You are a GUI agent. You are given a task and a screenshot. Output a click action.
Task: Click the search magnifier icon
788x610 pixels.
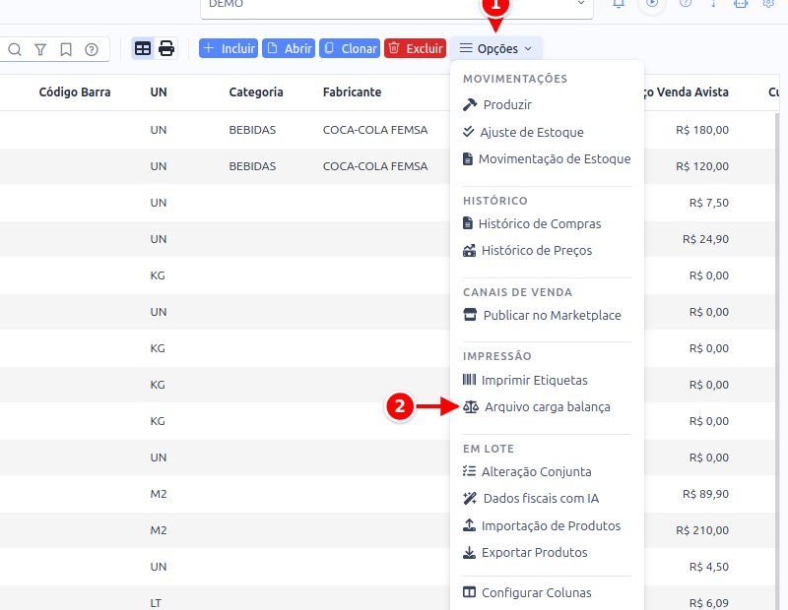click(x=15, y=49)
